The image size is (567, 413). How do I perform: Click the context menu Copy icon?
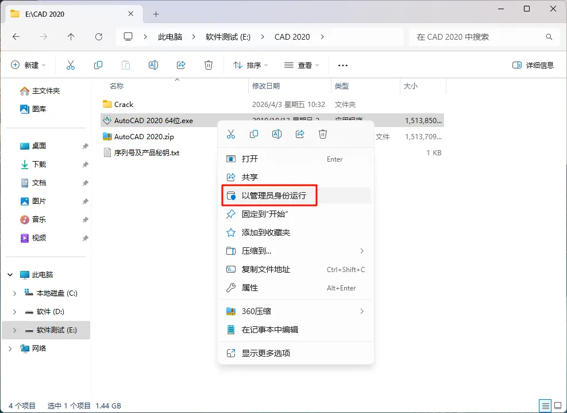pos(254,134)
